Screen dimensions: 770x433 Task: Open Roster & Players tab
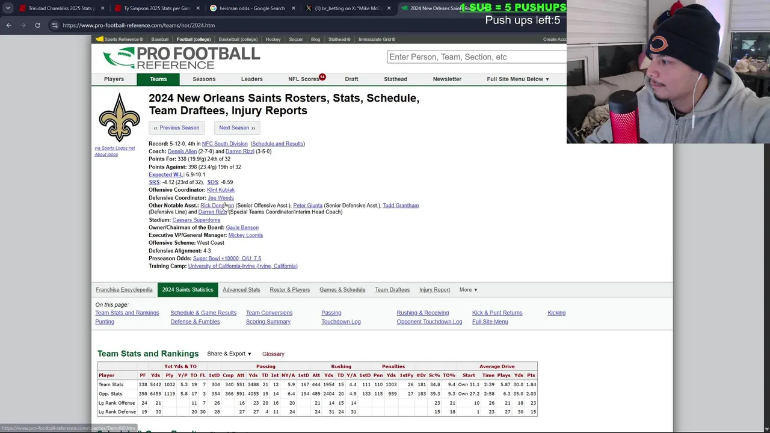click(x=290, y=290)
